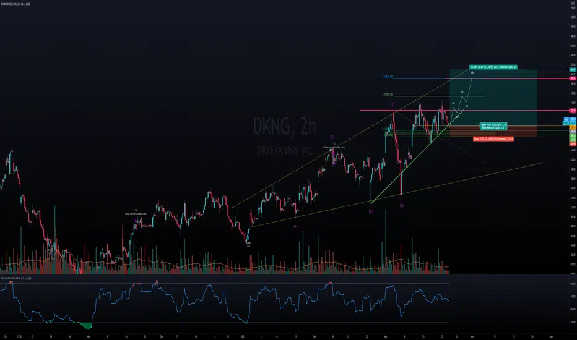Select the purple (C) wave label

371,211
